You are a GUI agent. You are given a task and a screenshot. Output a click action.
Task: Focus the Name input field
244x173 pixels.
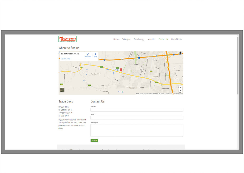(137, 110)
